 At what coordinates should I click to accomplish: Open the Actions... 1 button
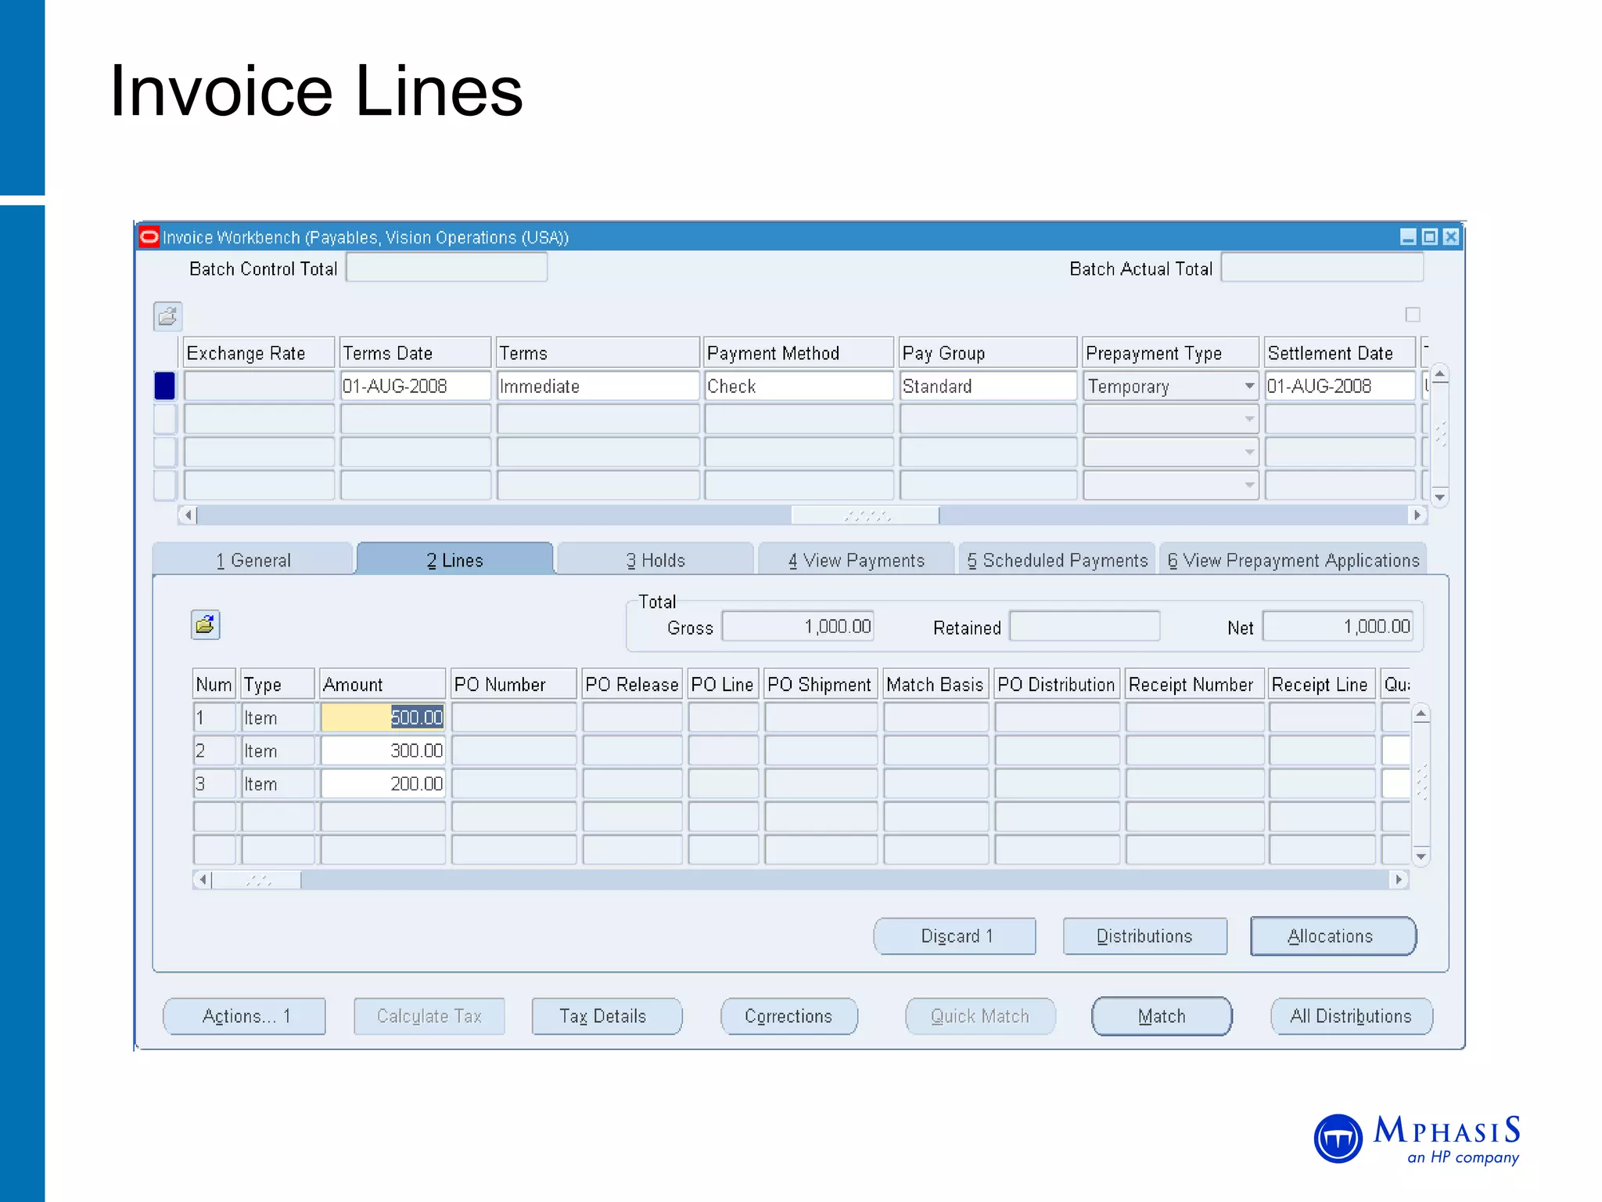point(244,1016)
